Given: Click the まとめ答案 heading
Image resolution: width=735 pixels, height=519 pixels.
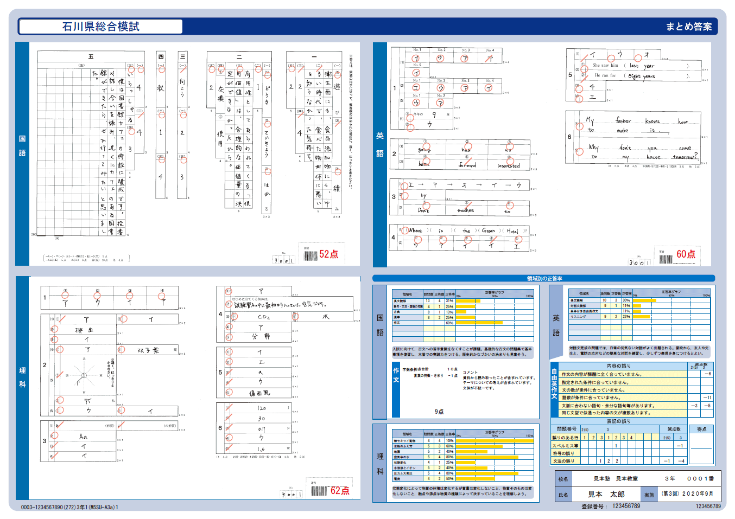Looking at the screenshot, I should click(x=689, y=27).
